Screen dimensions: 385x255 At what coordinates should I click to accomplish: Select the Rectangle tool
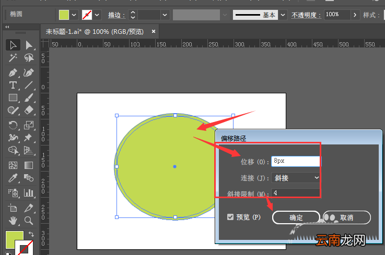click(13, 98)
